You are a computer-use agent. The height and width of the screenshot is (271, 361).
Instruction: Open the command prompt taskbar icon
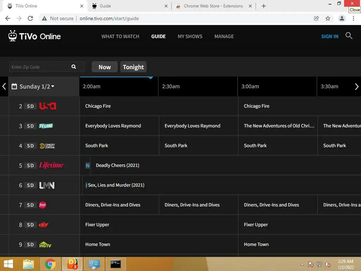(x=116, y=264)
